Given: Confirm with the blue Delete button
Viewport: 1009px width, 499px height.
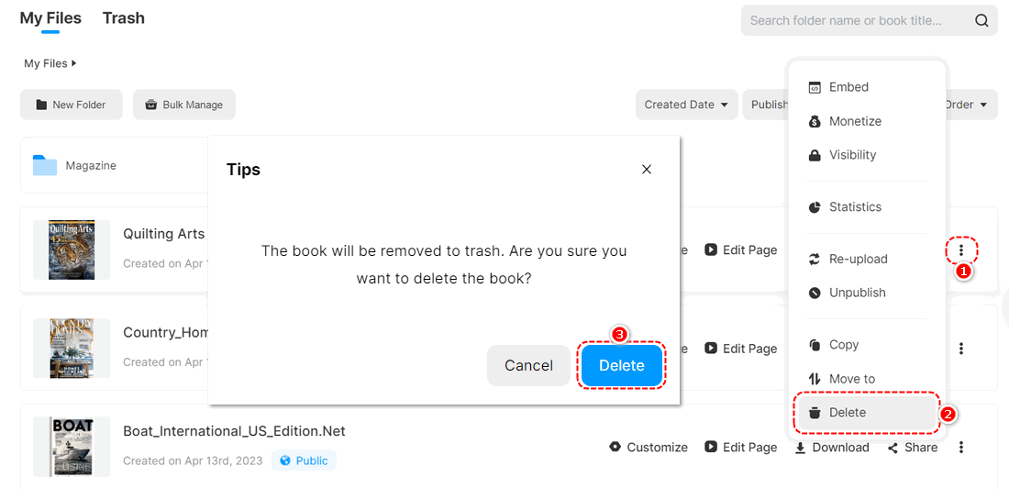Looking at the screenshot, I should pyautogui.click(x=621, y=365).
